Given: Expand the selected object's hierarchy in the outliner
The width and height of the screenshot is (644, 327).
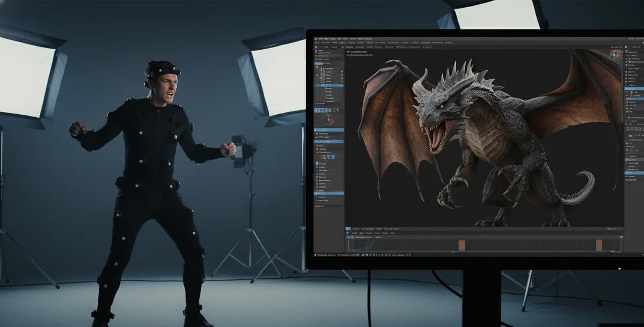Looking at the screenshot, I should pos(317,86).
